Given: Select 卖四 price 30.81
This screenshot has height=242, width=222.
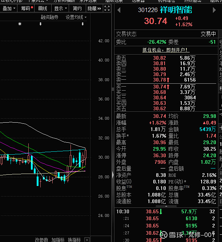Looking at the screenshot, I should (x=160, y=63).
